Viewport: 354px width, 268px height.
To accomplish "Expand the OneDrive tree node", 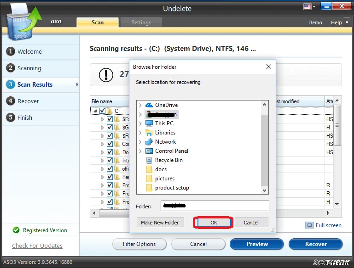I will [140, 105].
